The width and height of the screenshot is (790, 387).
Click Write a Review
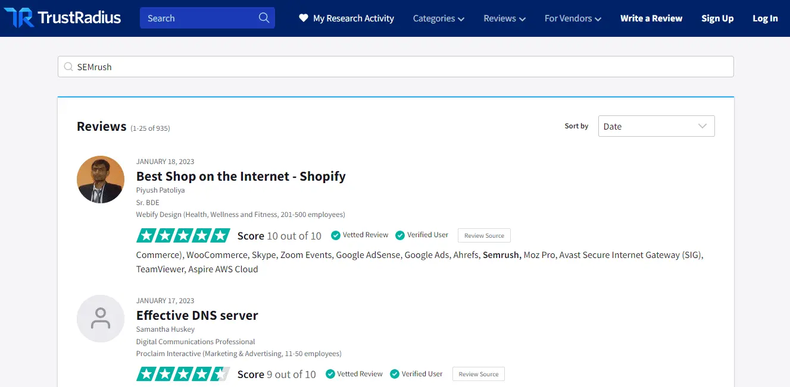click(x=651, y=18)
